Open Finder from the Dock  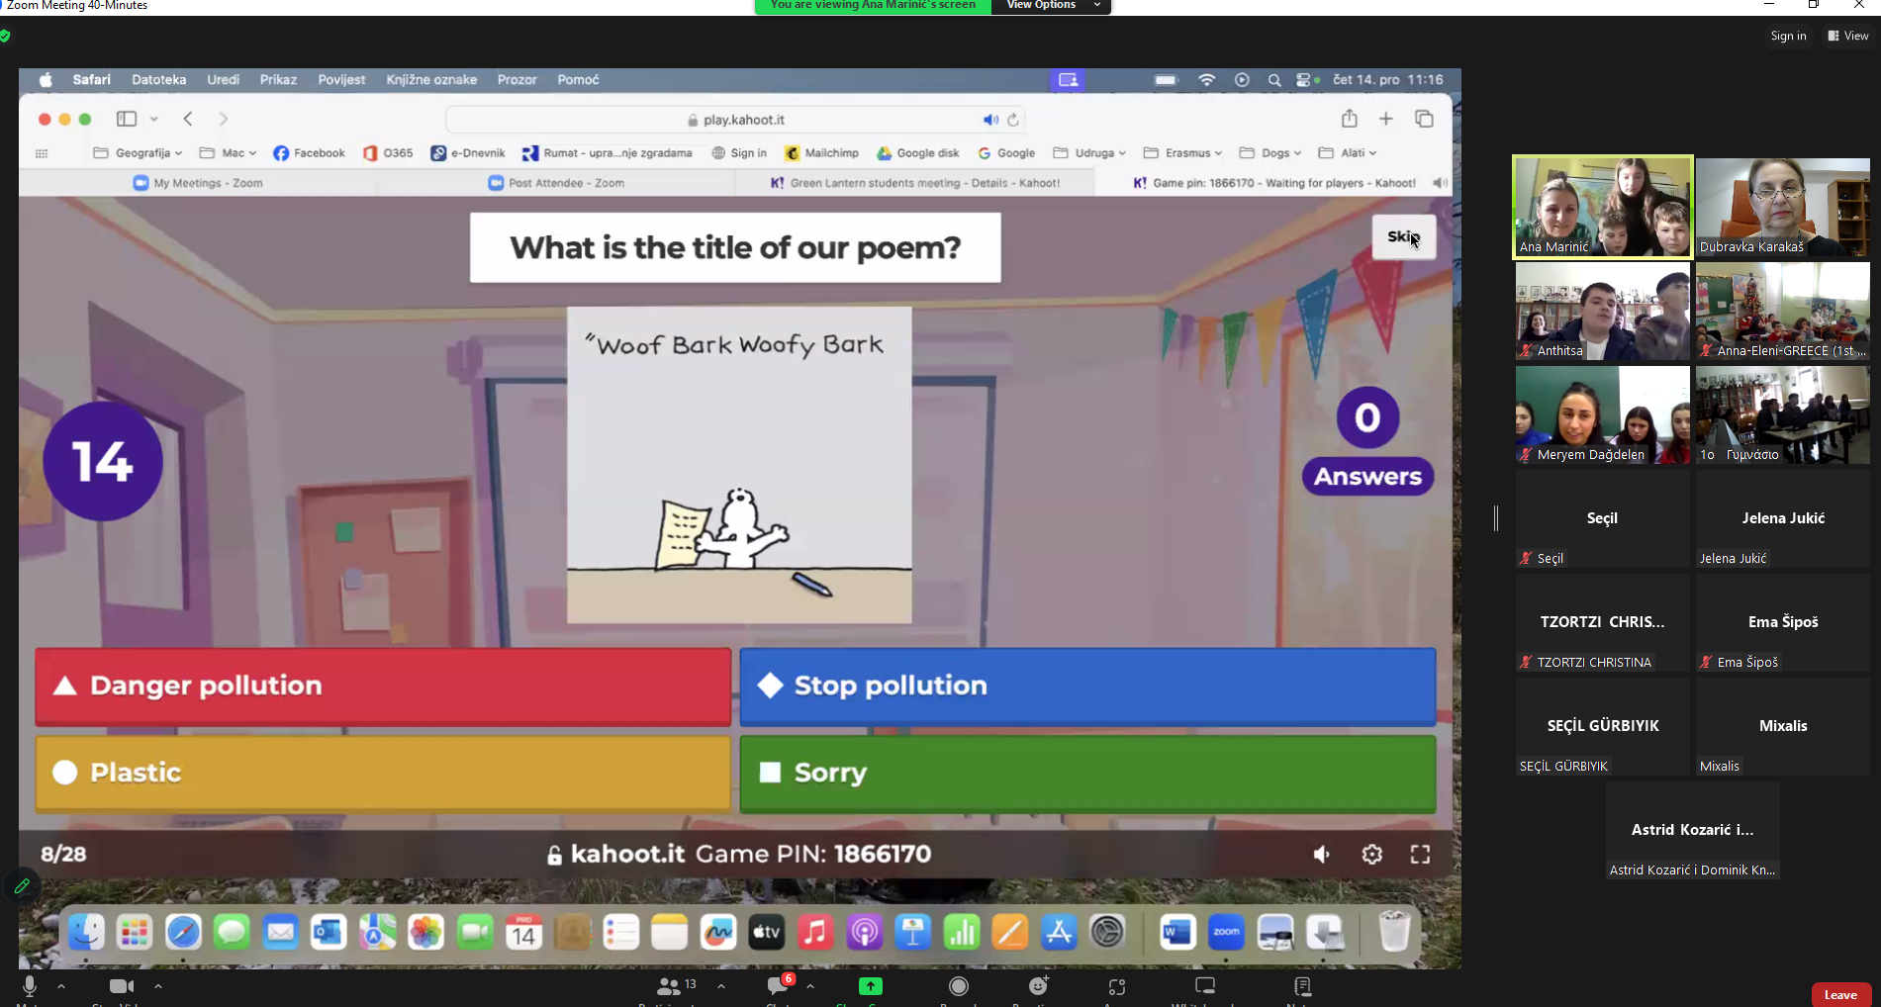(x=86, y=932)
